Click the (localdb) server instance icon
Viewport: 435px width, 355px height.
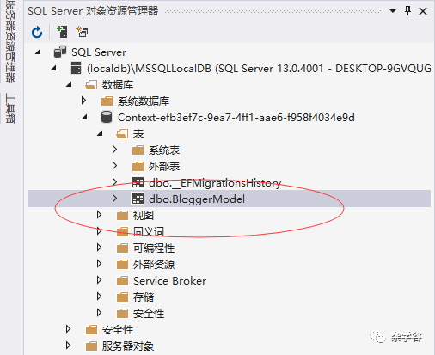pos(76,68)
